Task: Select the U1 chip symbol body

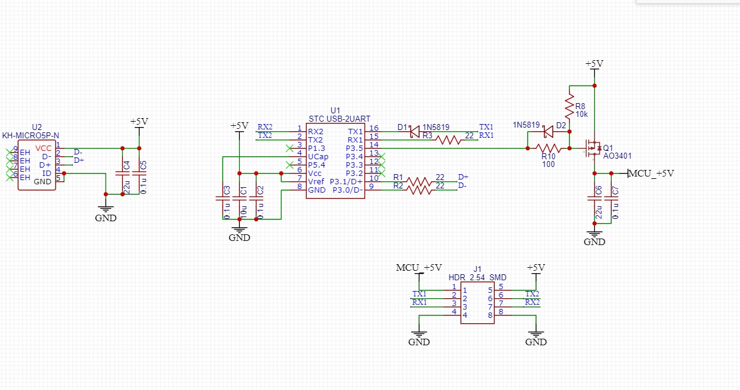Action: 335,161
